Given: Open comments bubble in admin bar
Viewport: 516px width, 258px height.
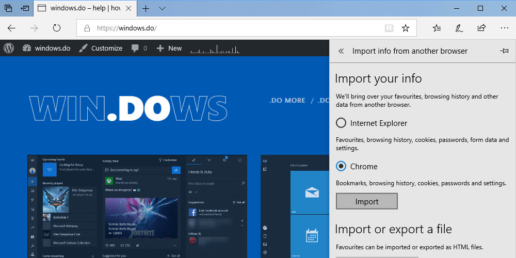Looking at the screenshot, I should 139,49.
